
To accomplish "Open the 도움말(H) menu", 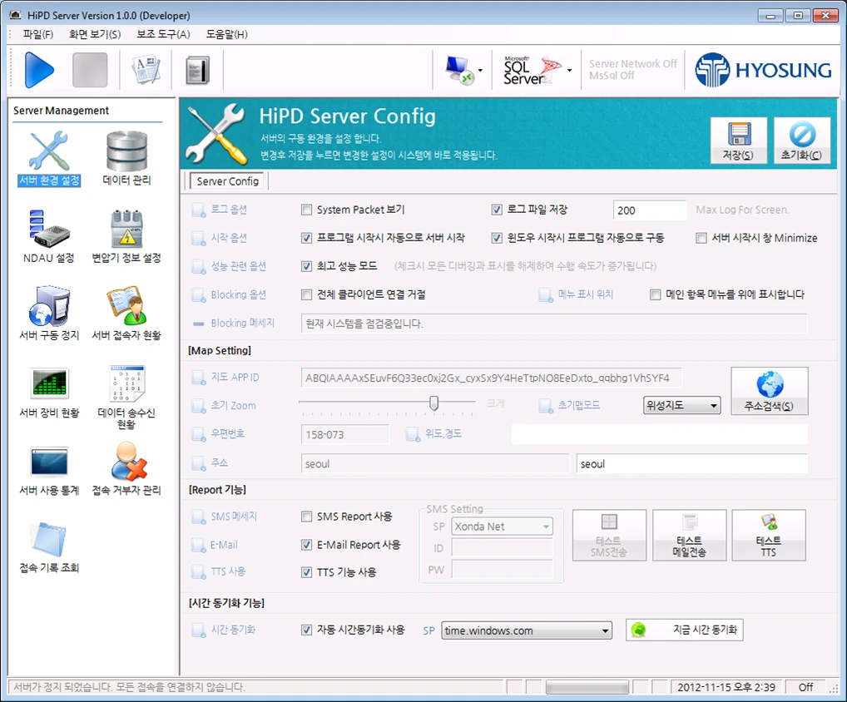I will click(227, 35).
